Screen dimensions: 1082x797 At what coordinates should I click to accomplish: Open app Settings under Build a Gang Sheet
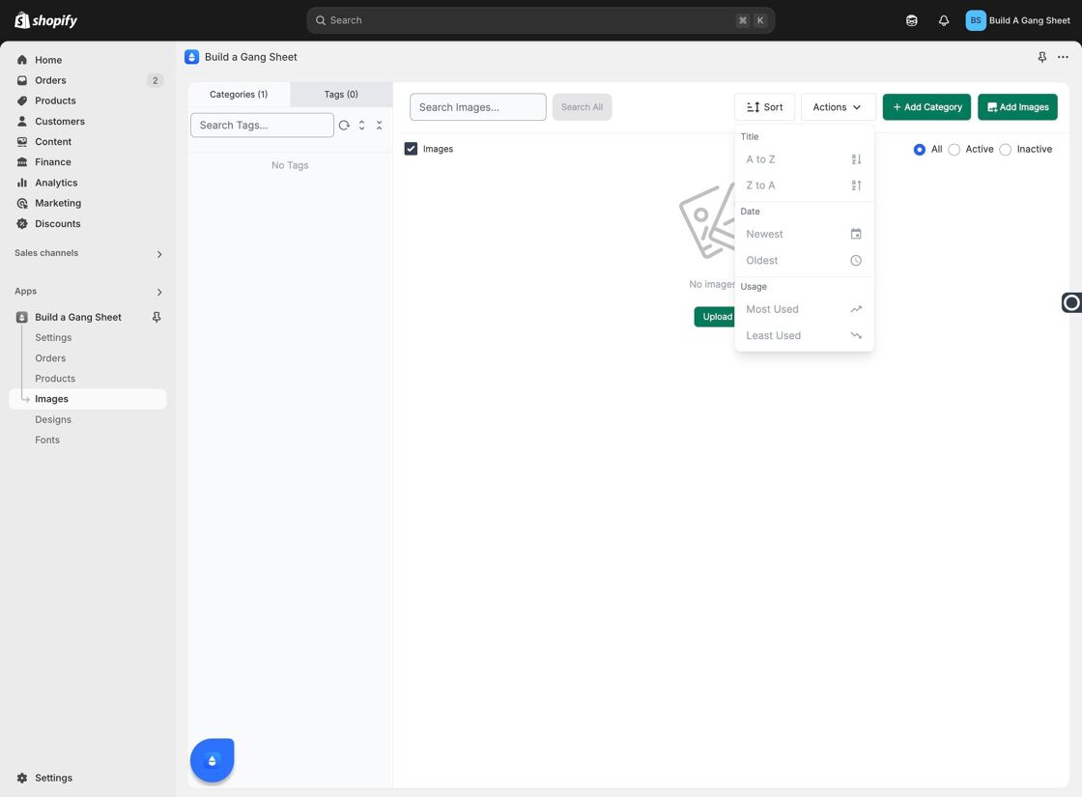click(x=53, y=338)
